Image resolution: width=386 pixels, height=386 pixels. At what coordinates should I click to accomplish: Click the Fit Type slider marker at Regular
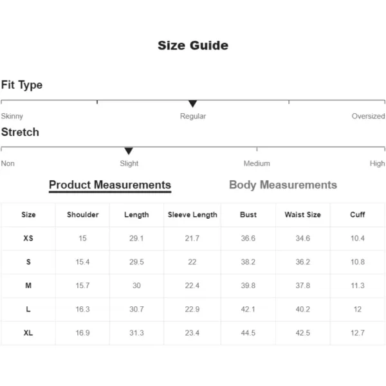[x=192, y=104]
